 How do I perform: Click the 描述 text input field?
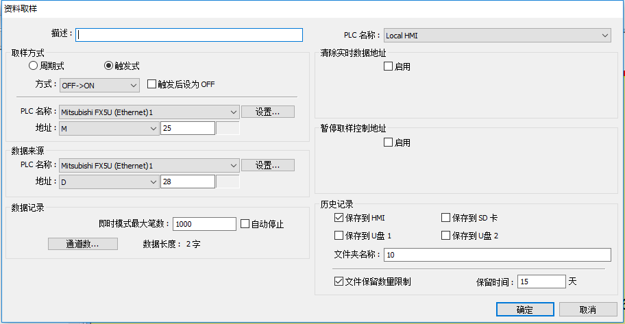click(189, 35)
